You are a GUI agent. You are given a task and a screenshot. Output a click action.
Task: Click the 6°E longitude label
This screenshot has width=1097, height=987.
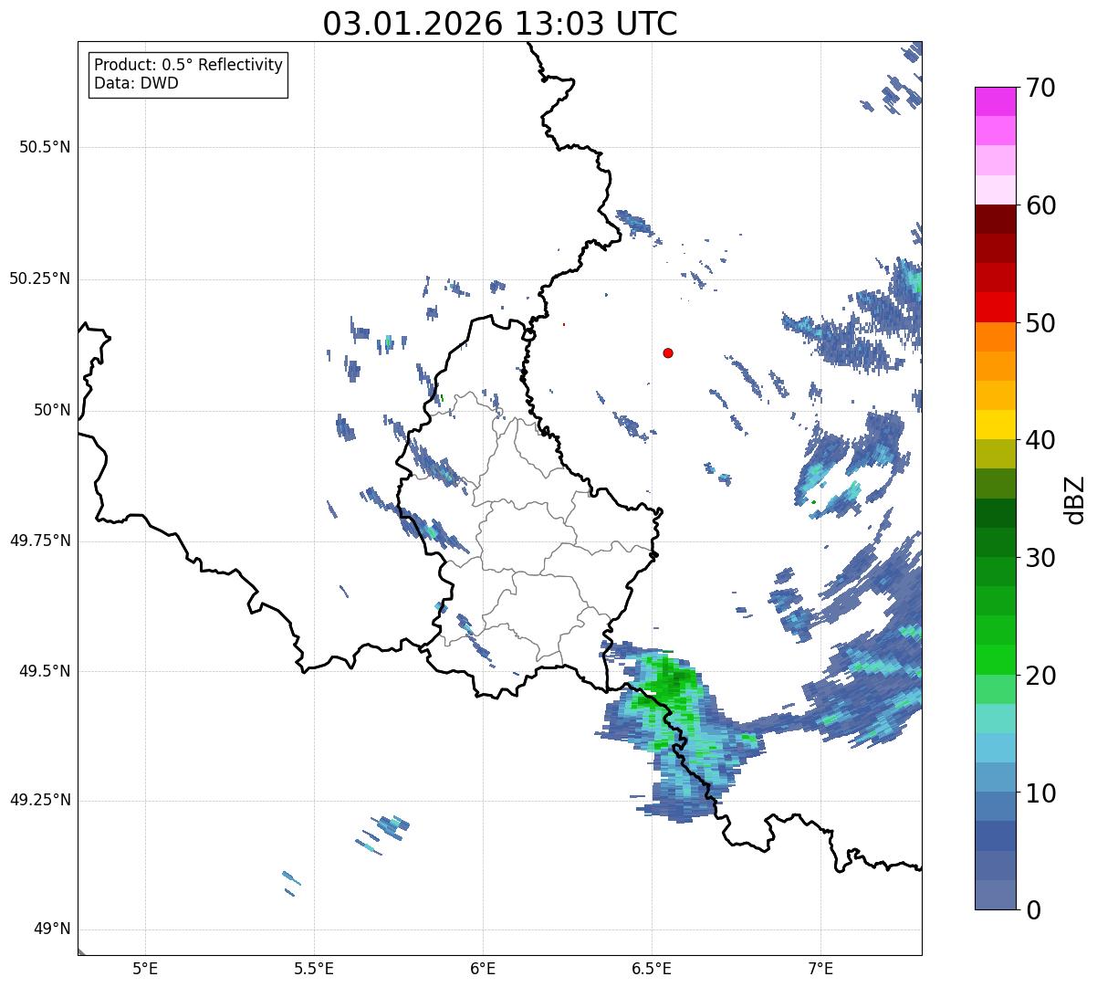point(483,969)
